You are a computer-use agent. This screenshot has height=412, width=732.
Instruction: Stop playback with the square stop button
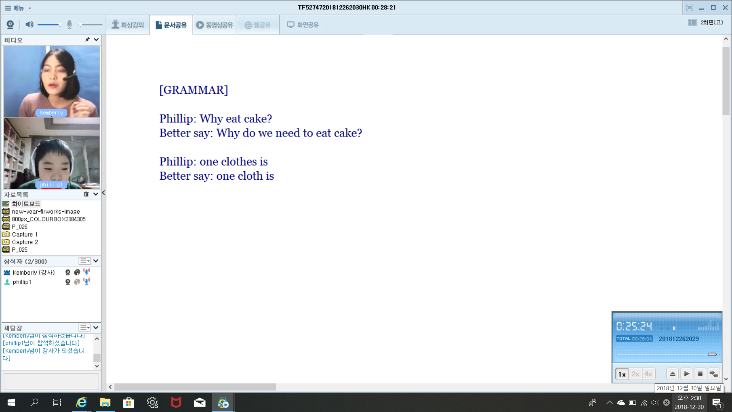[x=700, y=374]
